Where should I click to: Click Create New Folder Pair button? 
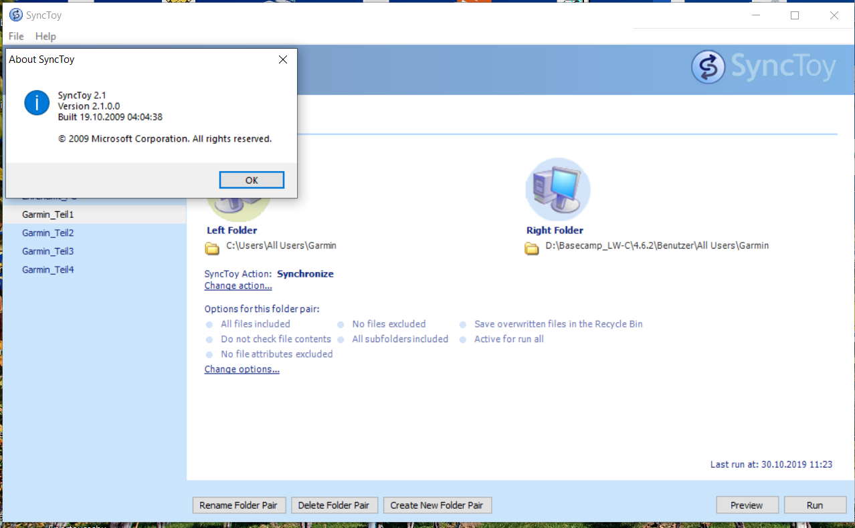438,505
